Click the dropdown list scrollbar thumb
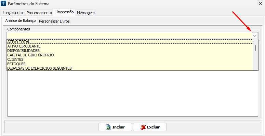265x136 pixels. [x=255, y=48]
